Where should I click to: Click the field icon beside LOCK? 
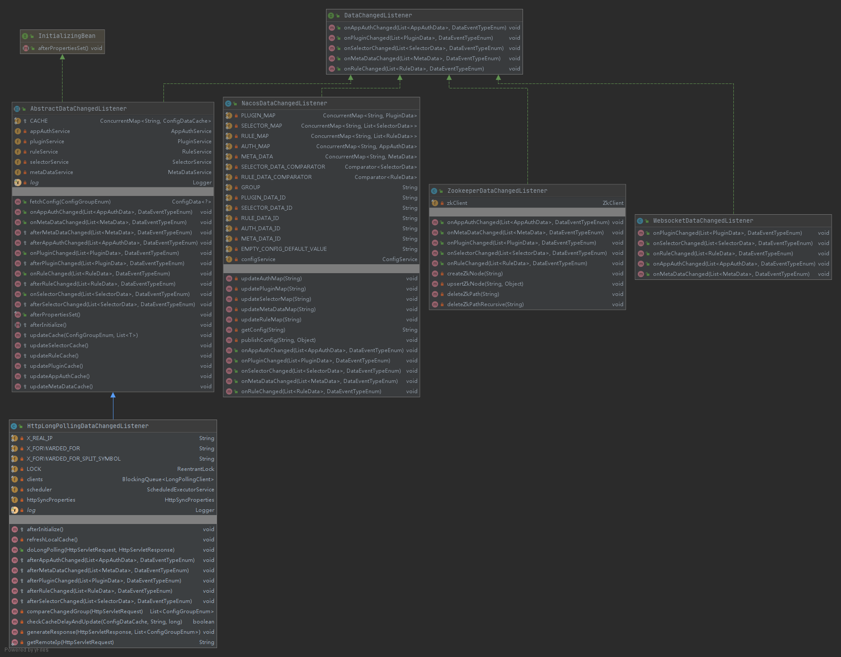[15, 469]
